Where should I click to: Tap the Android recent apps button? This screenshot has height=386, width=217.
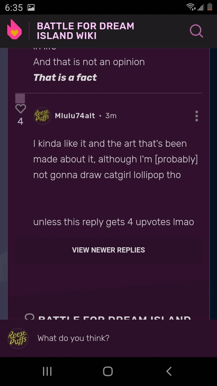[47, 371]
